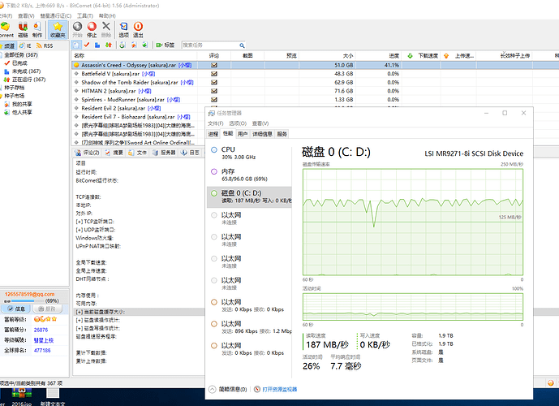Switch to the 进程 tab in Task Manager
The image size is (559, 406).
coord(213,133)
